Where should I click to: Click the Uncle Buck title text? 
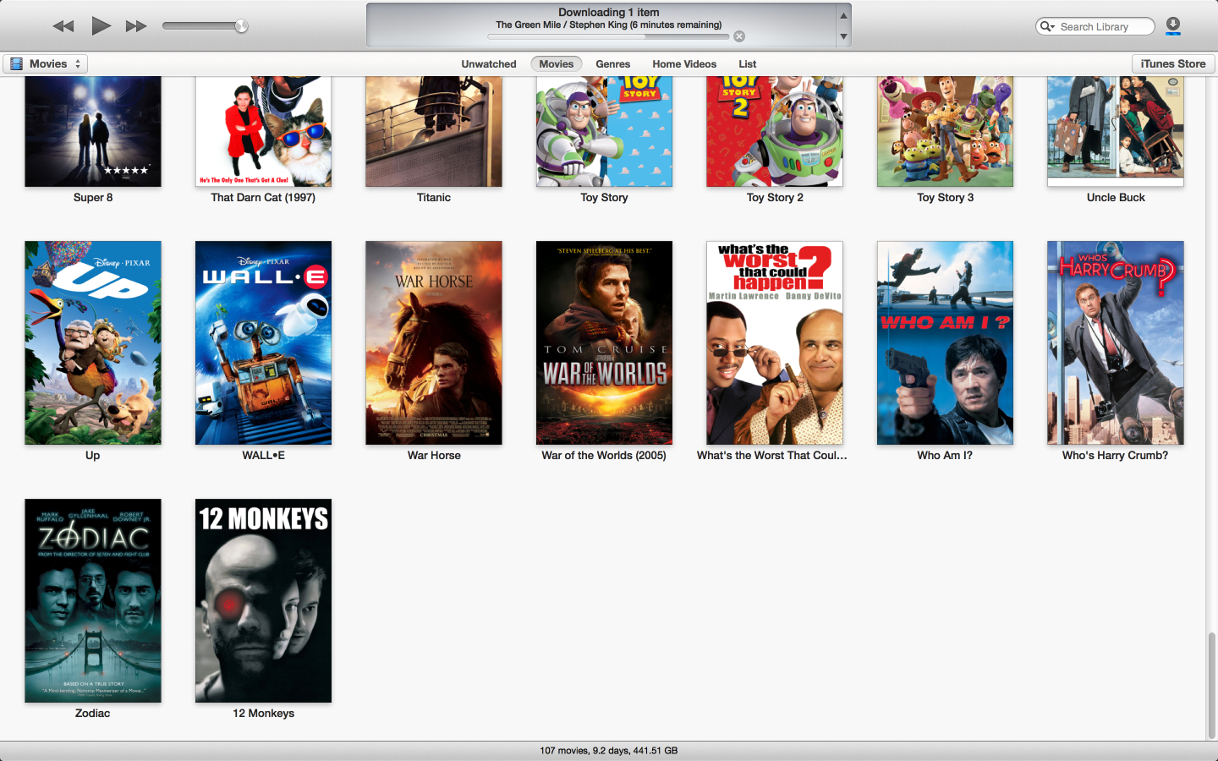[x=1116, y=198]
